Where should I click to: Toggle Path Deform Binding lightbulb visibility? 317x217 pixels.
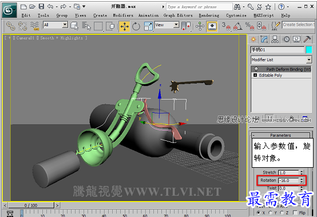coord(256,69)
